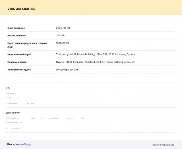
Task: Click the small adm@yaplakal.com under yaplakal.com
Action: coord(14,122)
